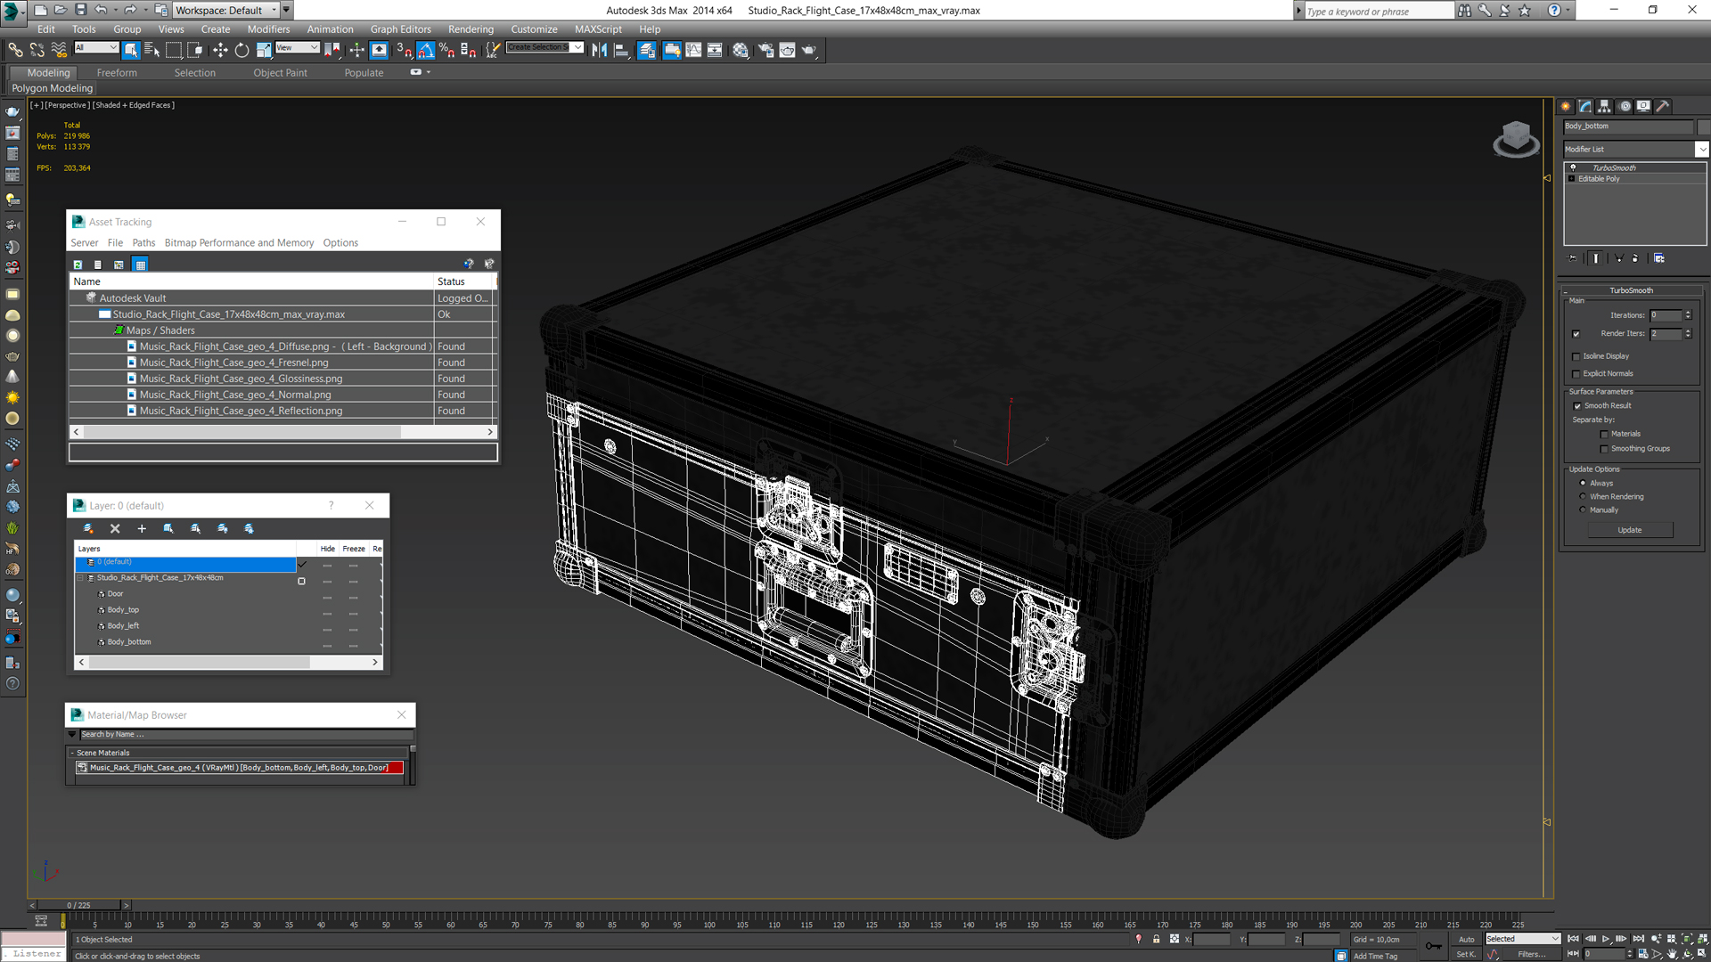Image resolution: width=1711 pixels, height=962 pixels.
Task: Toggle Angle Snap in the toolbar
Action: (x=426, y=51)
